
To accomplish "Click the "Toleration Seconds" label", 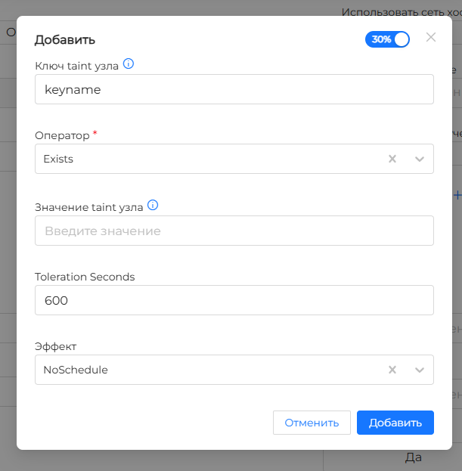I will pyautogui.click(x=85, y=277).
